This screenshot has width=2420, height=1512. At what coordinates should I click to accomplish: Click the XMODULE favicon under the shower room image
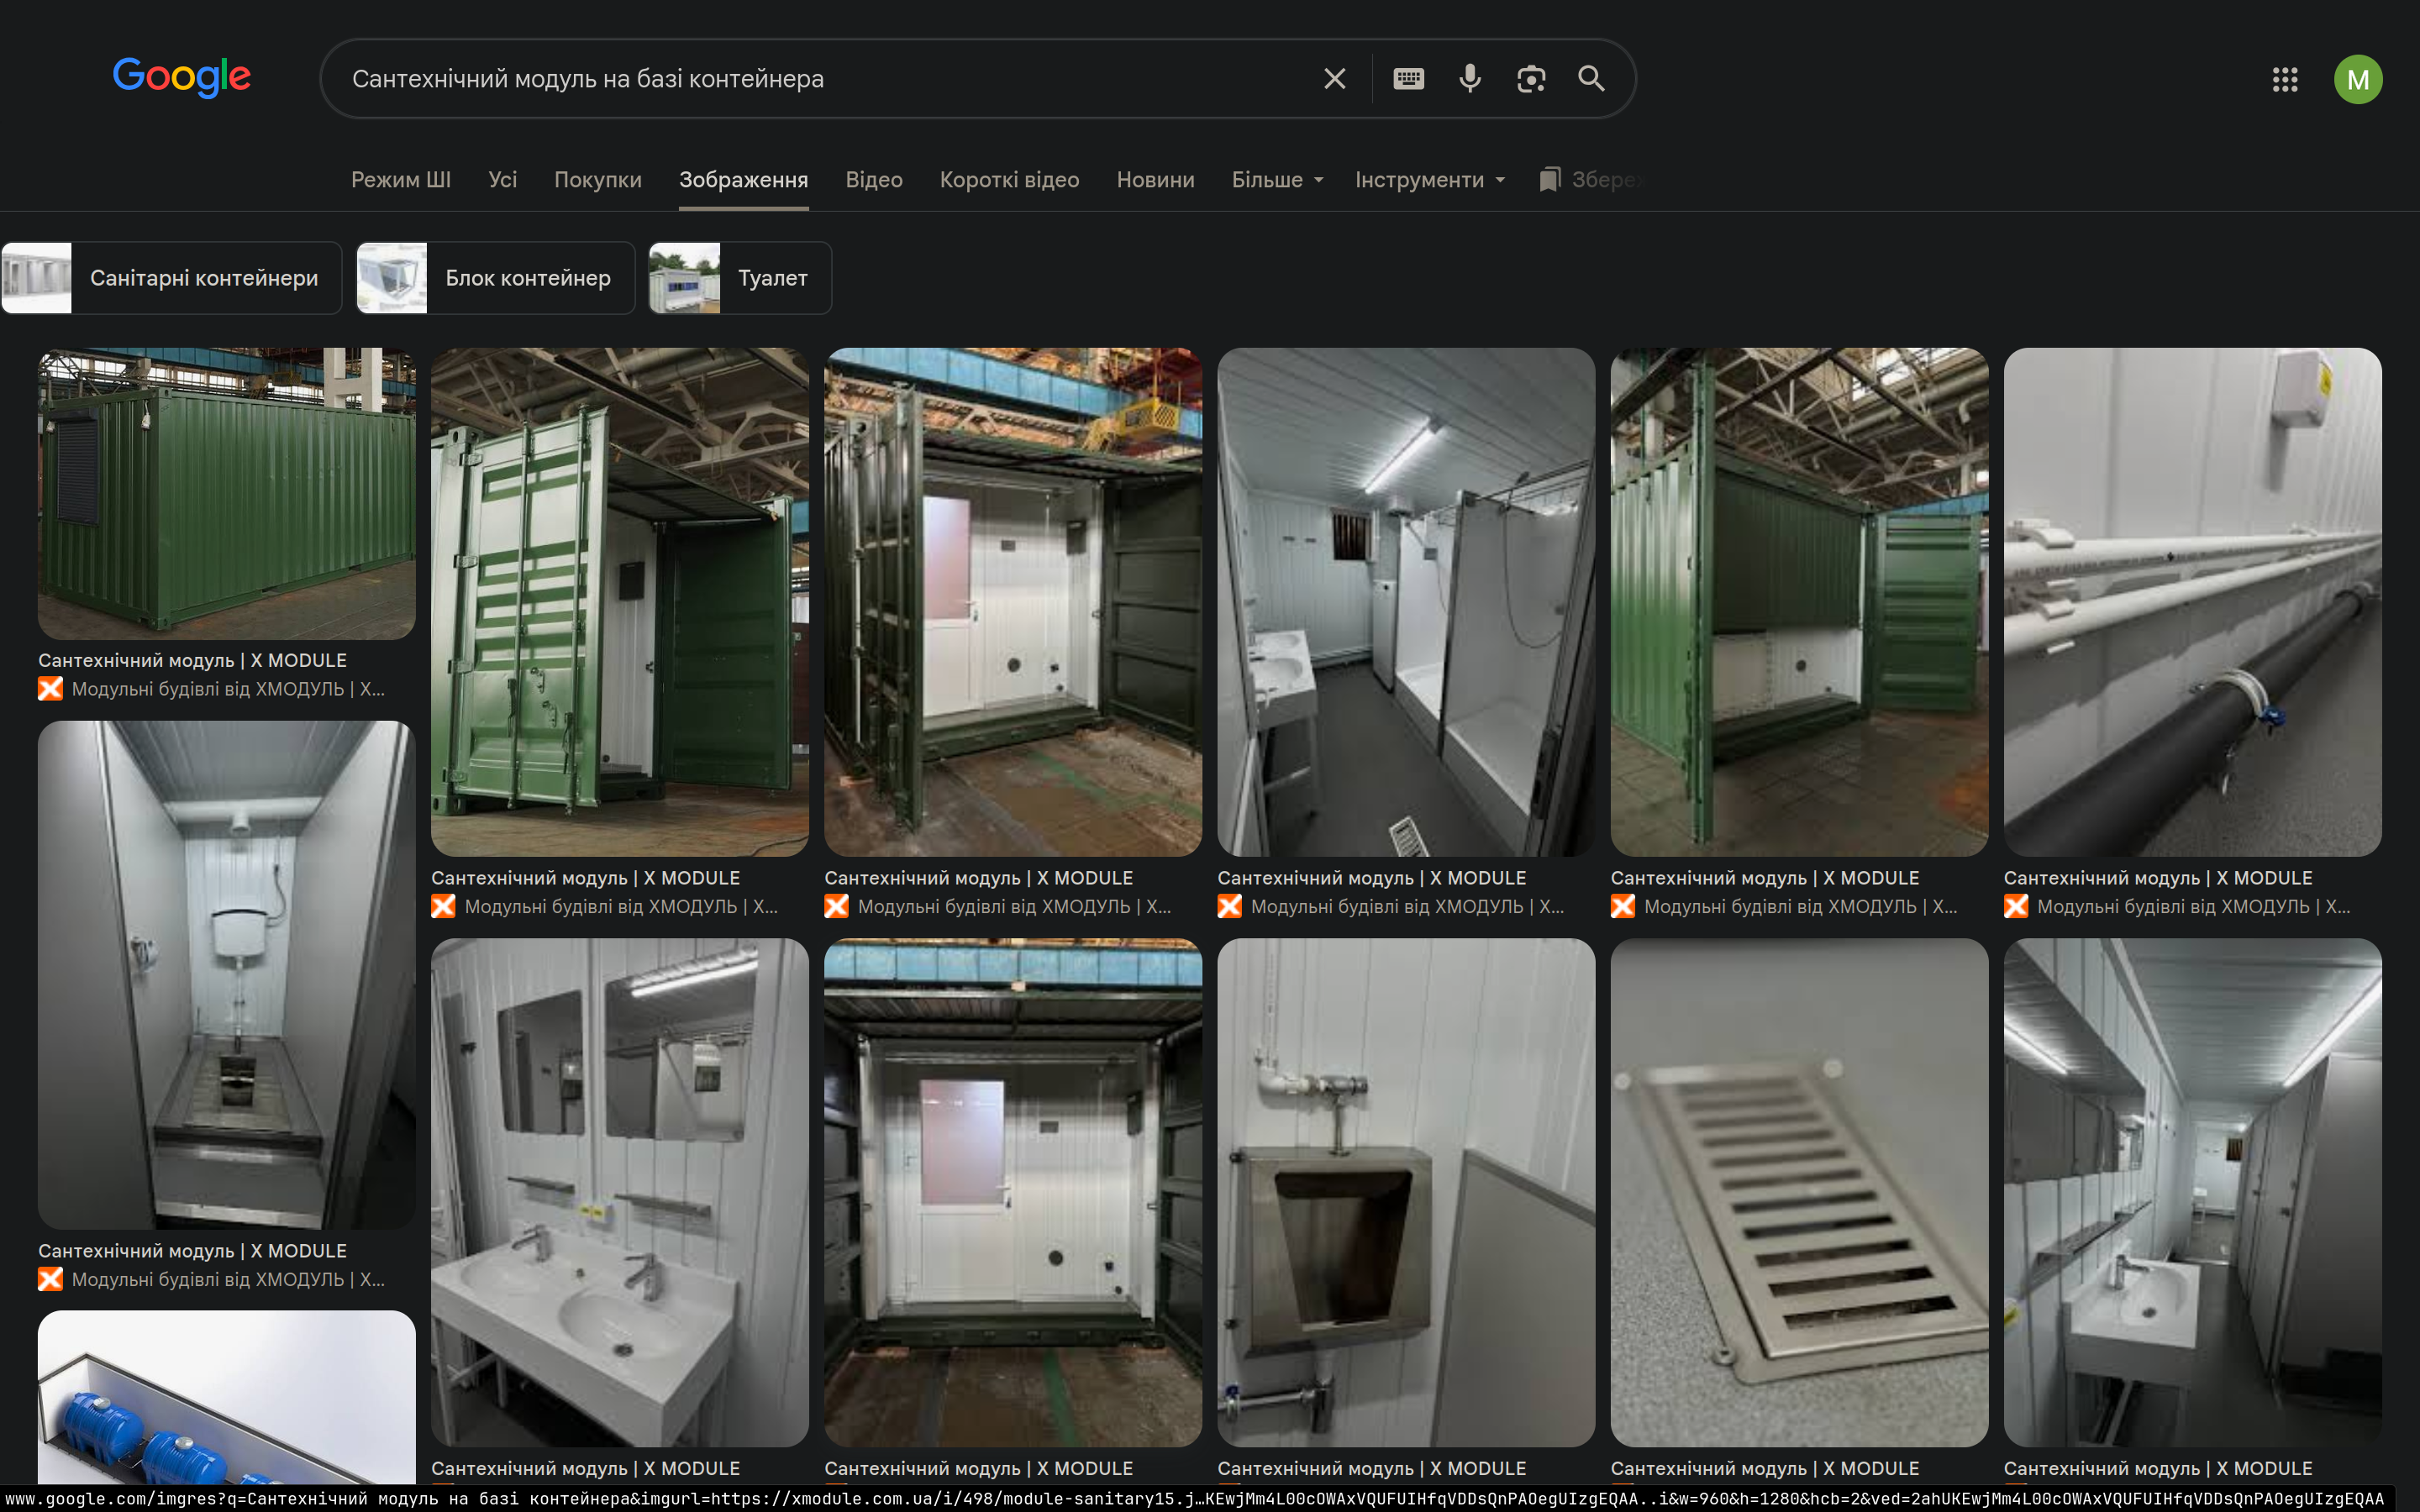1230,906
